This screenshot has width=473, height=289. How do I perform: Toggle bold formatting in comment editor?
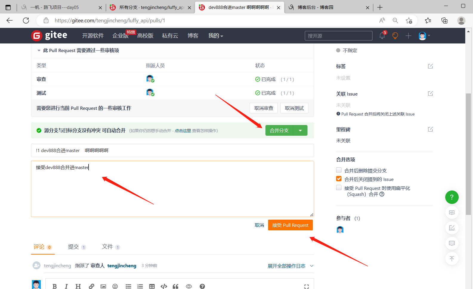coord(55,286)
